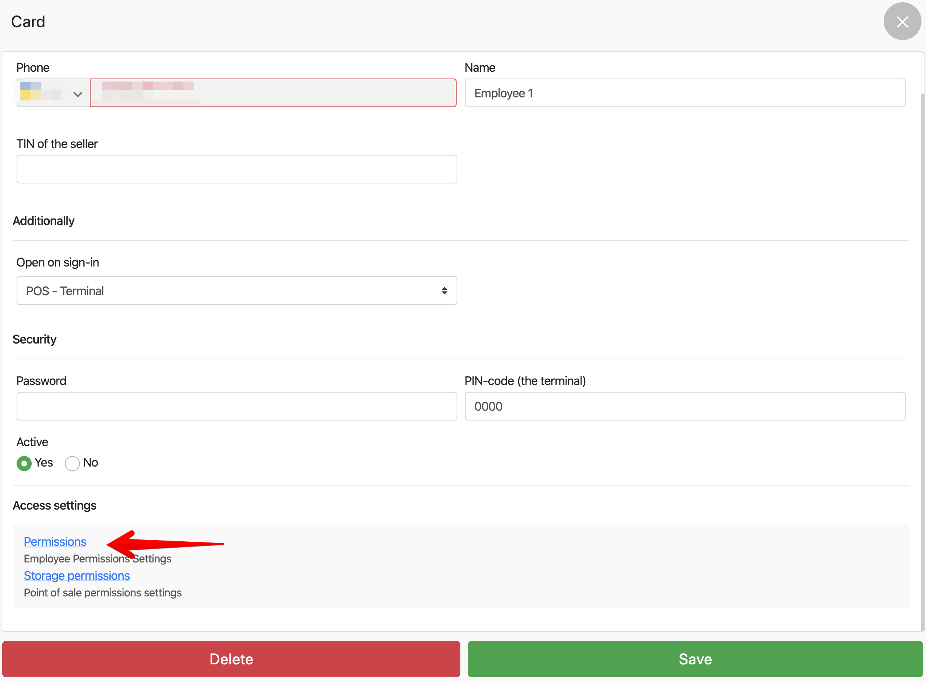Viewport: 926px width, 684px height.
Task: Click the chevron beside the phone flag
Action: click(77, 94)
